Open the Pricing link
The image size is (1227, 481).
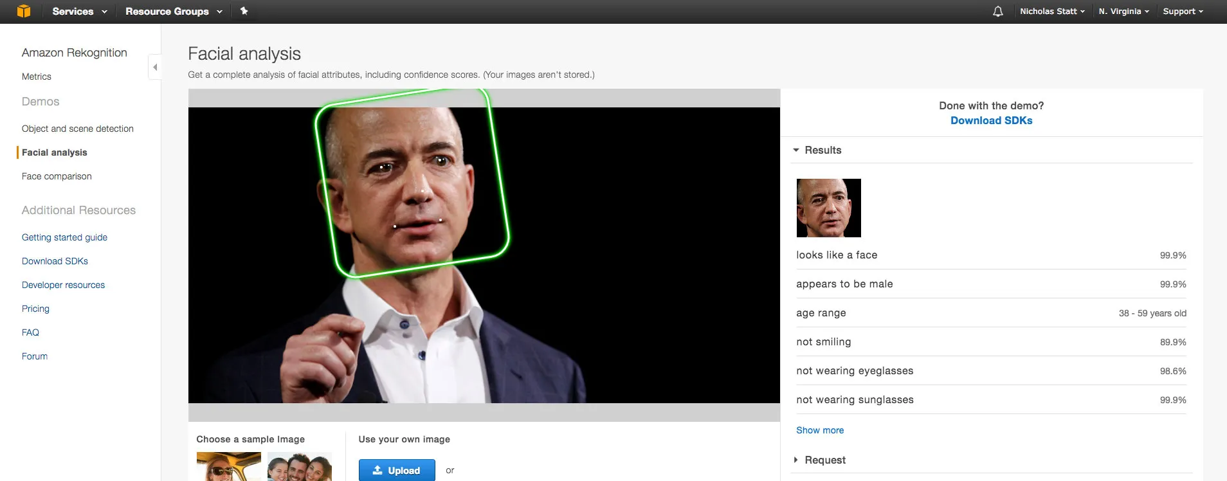pyautogui.click(x=35, y=309)
